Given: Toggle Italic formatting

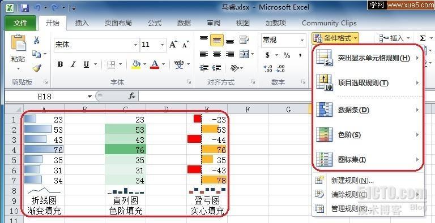Looking at the screenshot, I should [x=73, y=64].
